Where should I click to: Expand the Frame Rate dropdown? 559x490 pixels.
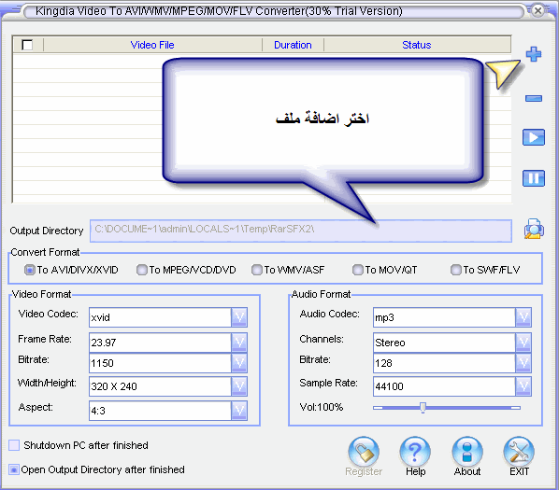(x=239, y=343)
